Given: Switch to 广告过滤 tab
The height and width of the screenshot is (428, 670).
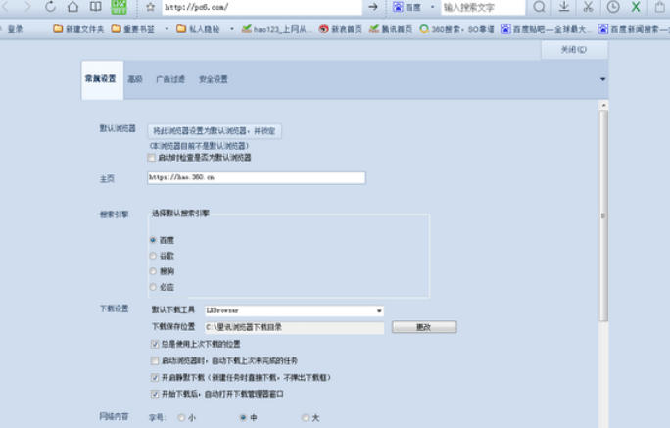Looking at the screenshot, I should click(x=170, y=79).
